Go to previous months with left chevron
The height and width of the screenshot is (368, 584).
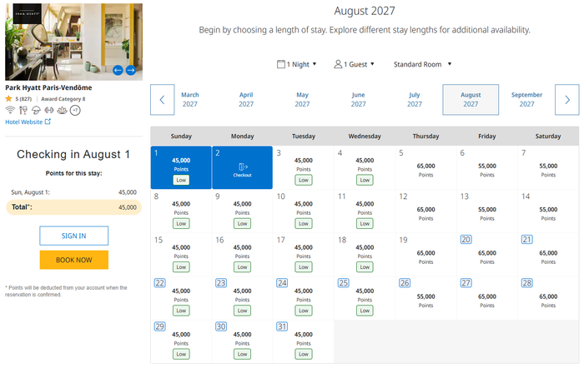pos(163,100)
